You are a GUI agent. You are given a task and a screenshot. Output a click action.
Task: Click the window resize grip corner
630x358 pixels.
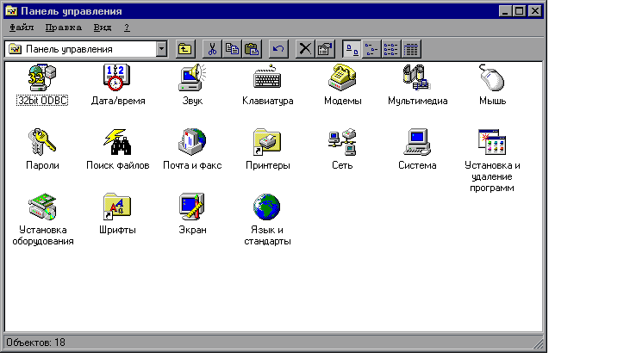[x=538, y=343]
